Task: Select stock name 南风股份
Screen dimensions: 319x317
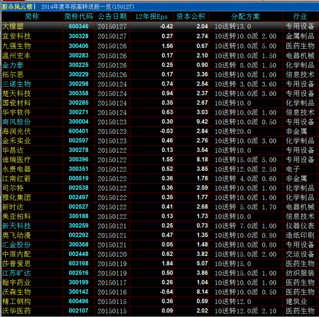Action: click(x=16, y=122)
